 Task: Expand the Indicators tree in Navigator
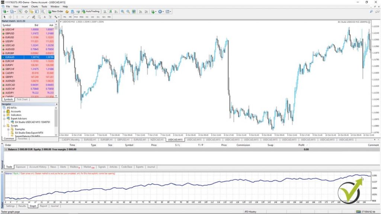4,115
